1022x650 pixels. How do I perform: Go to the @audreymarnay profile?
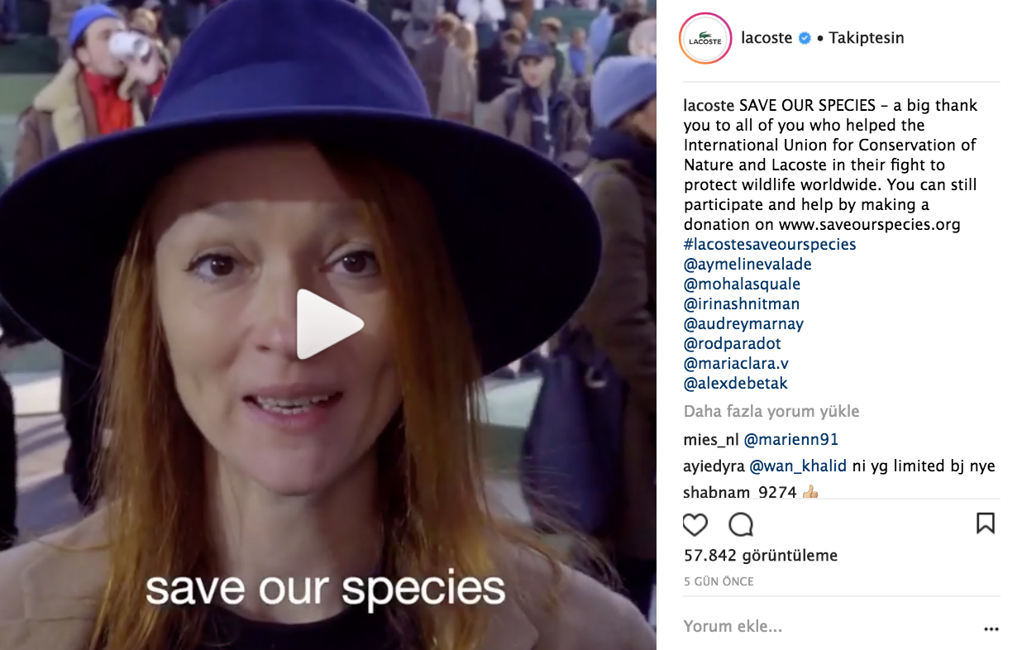click(743, 324)
